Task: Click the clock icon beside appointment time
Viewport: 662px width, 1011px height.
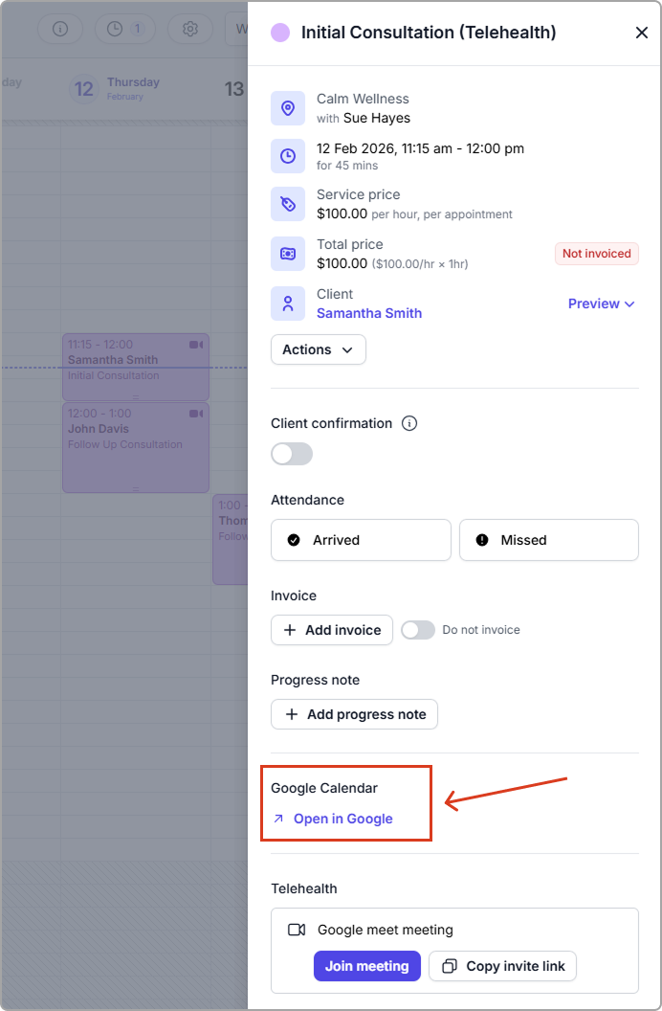Action: (x=288, y=156)
